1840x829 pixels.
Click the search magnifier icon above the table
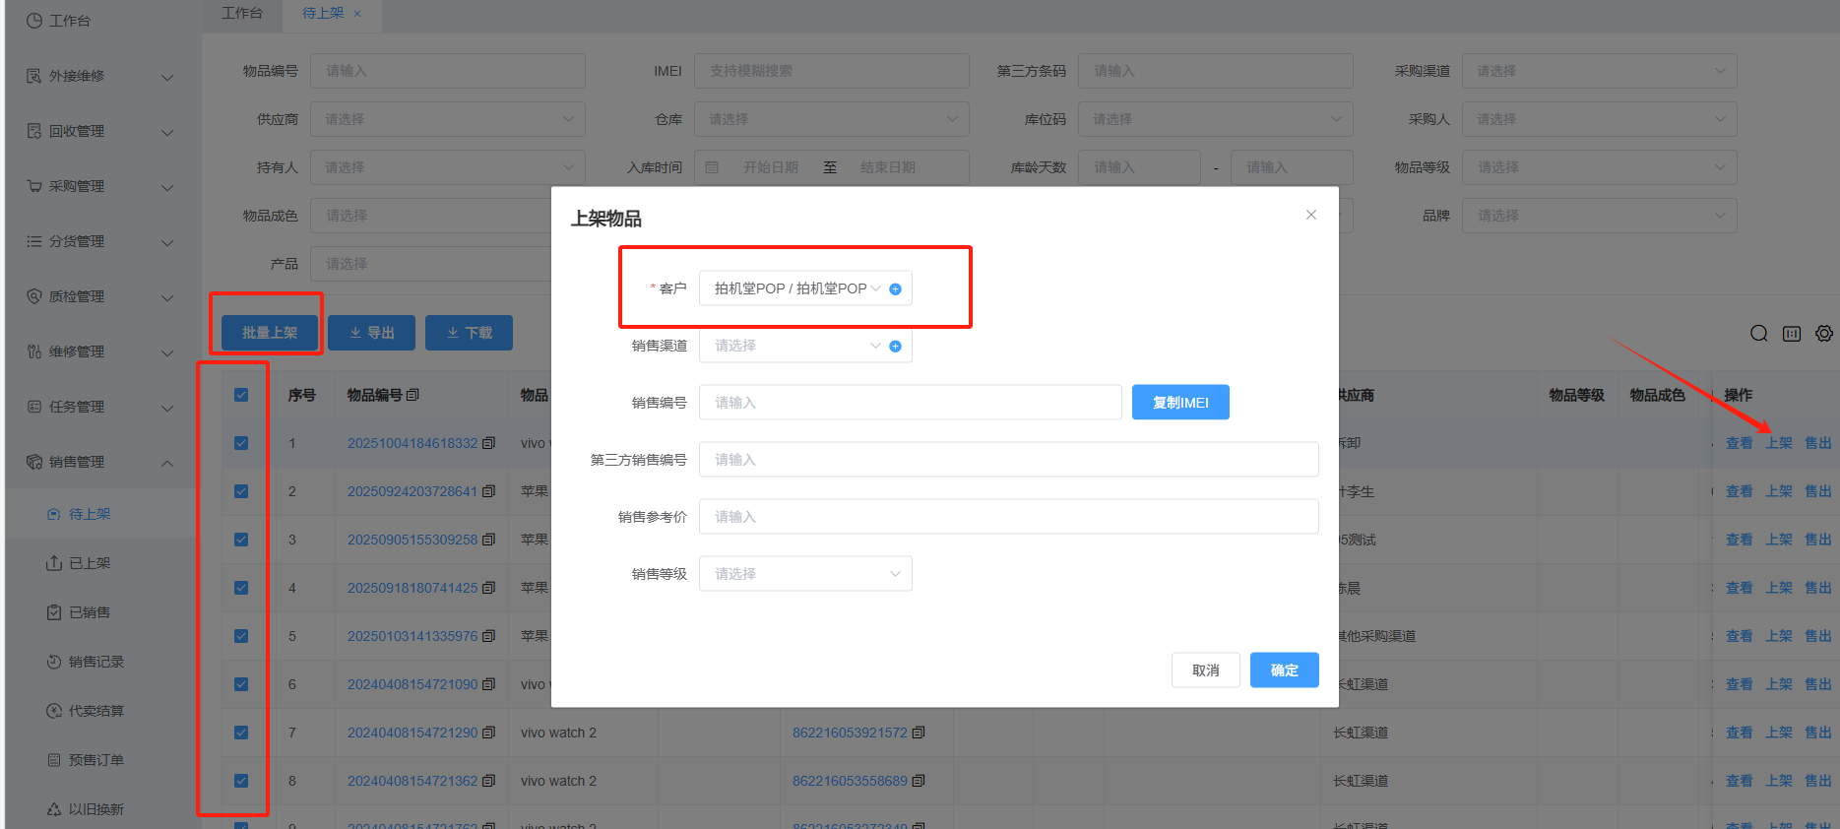click(1758, 334)
